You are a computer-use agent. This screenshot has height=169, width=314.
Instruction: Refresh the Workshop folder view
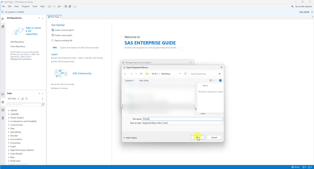(185, 74)
